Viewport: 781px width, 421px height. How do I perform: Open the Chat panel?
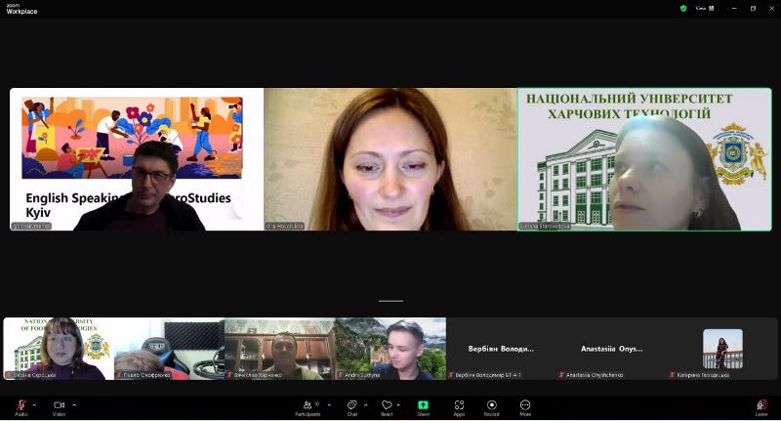pos(352,407)
